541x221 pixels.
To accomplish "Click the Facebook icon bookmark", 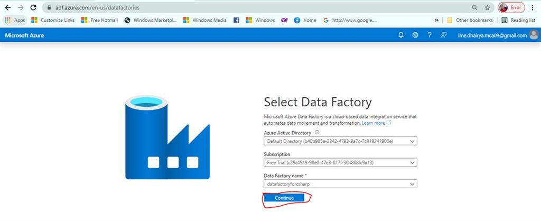I will [x=236, y=20].
